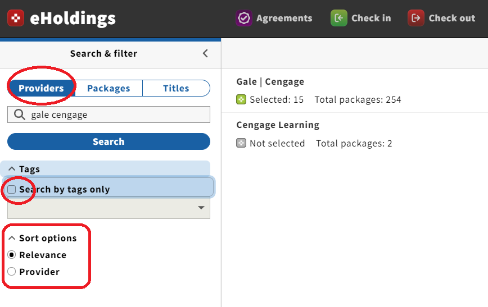Collapse the Sort options section
This screenshot has width=488, height=307.
coord(42,238)
